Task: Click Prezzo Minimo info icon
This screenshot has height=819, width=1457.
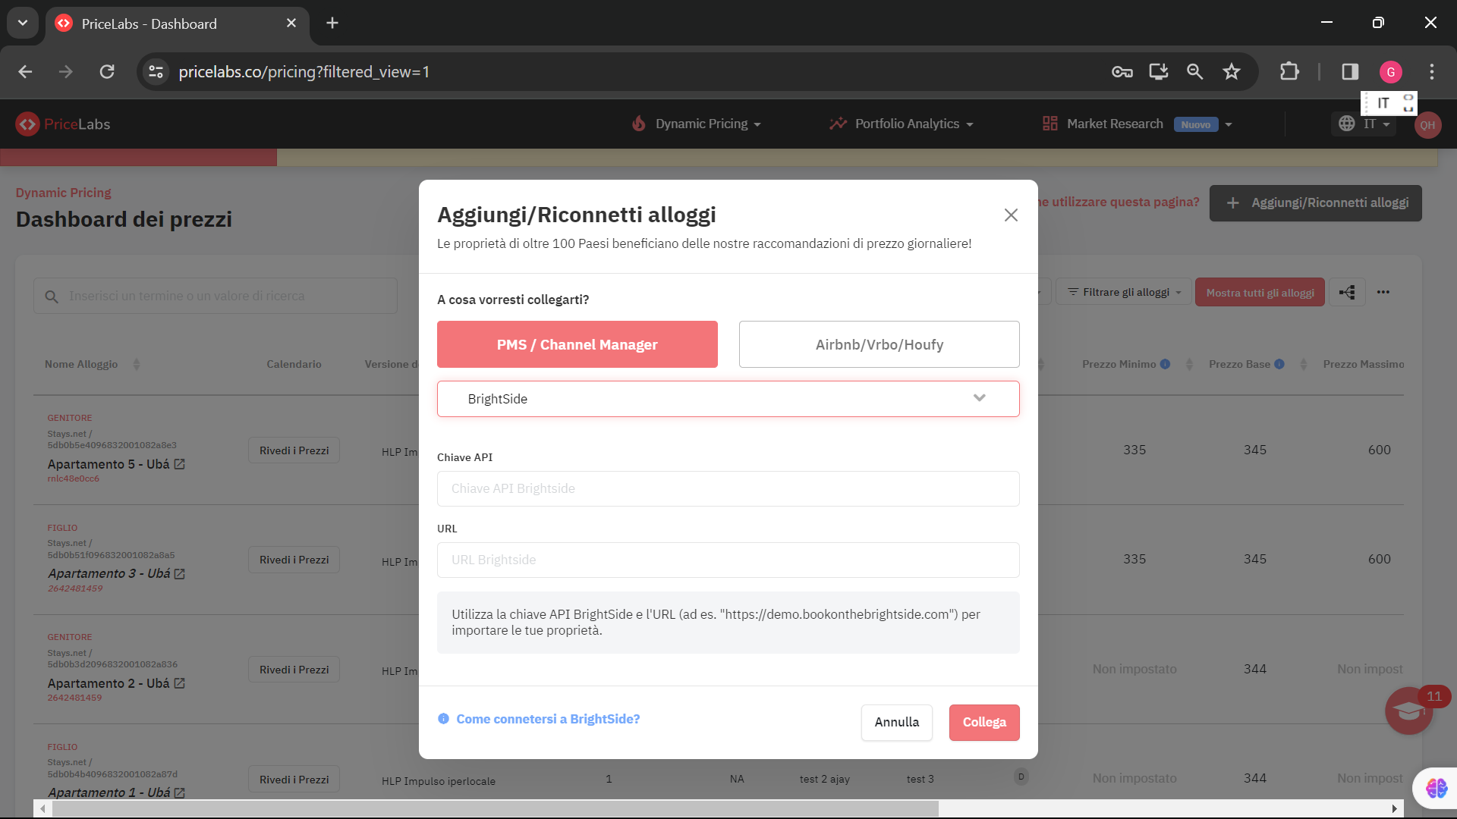Action: [1165, 364]
